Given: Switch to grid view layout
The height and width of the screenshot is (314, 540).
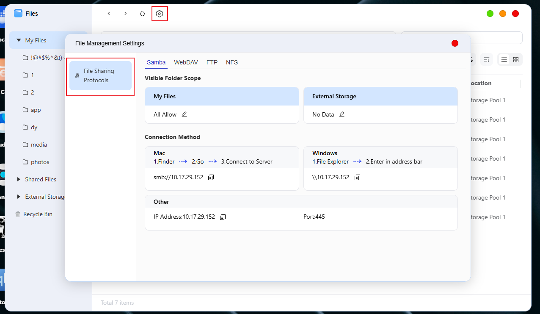Looking at the screenshot, I should point(516,60).
